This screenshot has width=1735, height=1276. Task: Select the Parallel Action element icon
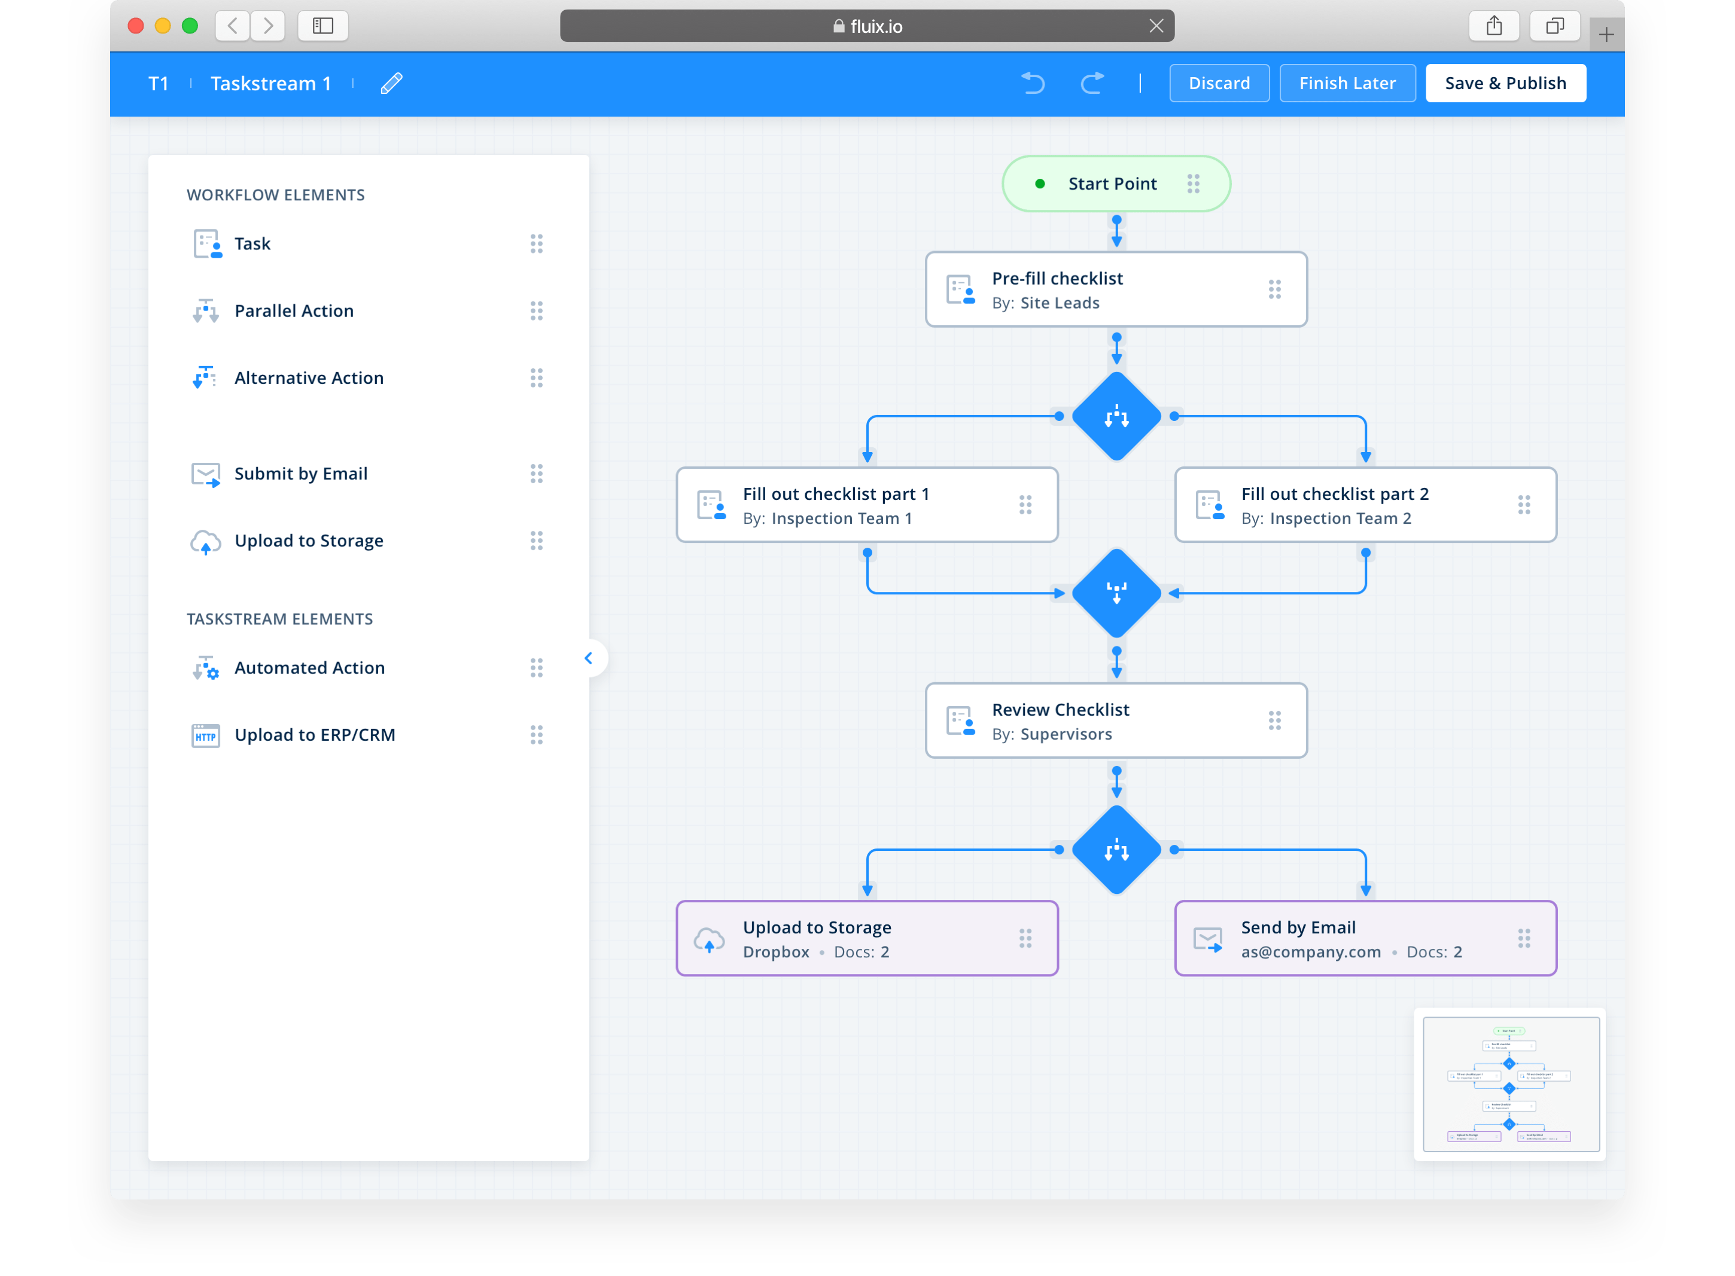206,310
